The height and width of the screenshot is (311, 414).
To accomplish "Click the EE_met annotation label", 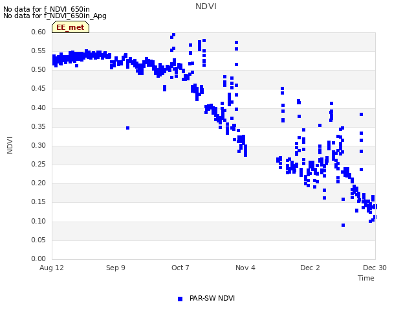I will [71, 27].
